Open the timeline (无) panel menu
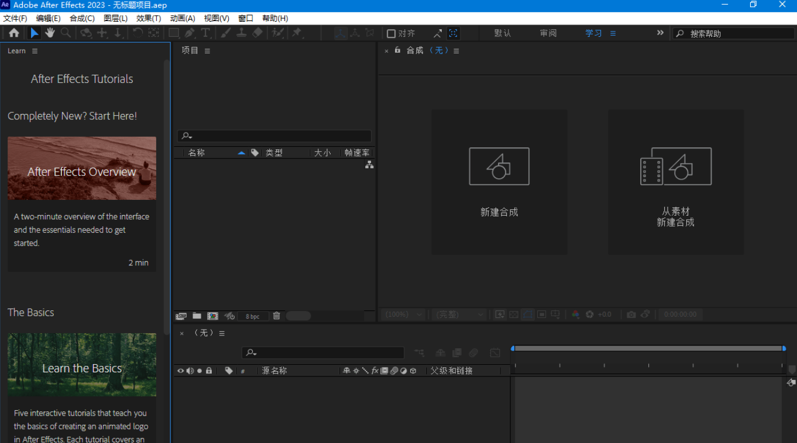The width and height of the screenshot is (797, 443). click(x=222, y=333)
